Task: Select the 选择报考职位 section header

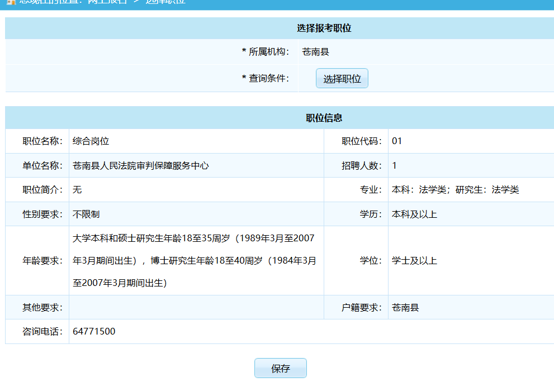Action: (324, 28)
